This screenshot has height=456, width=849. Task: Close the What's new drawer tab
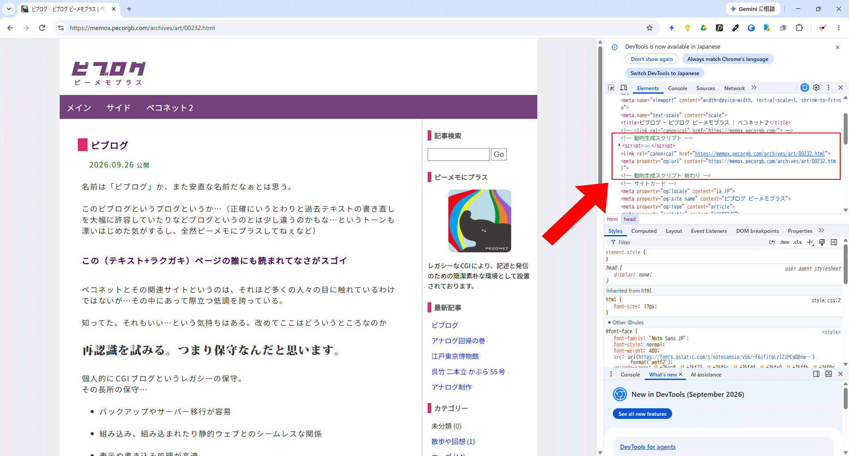point(680,374)
